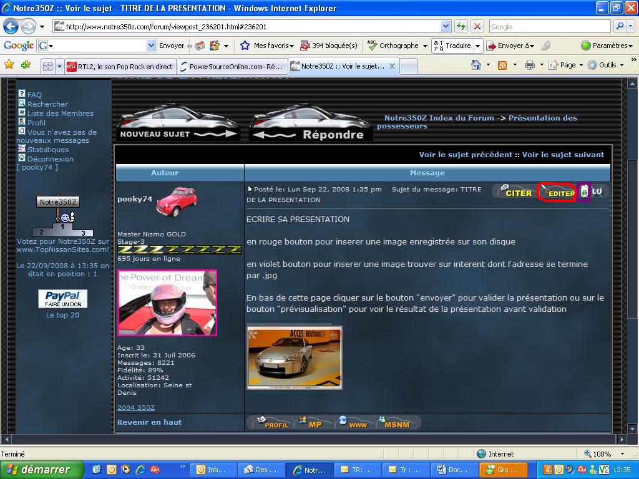This screenshot has width=639, height=479.
Task: Open the zoom level 100% dropdown
Action: [x=622, y=454]
